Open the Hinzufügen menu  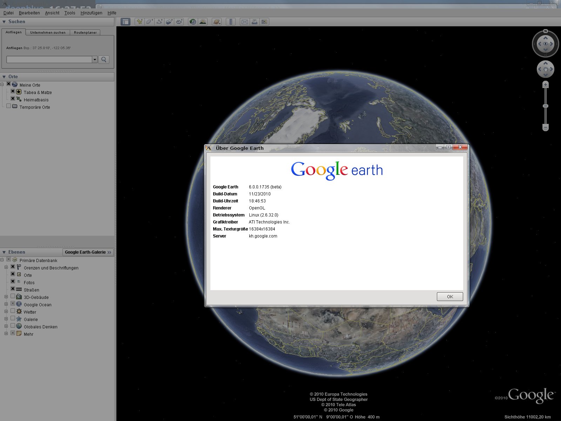pyautogui.click(x=92, y=13)
